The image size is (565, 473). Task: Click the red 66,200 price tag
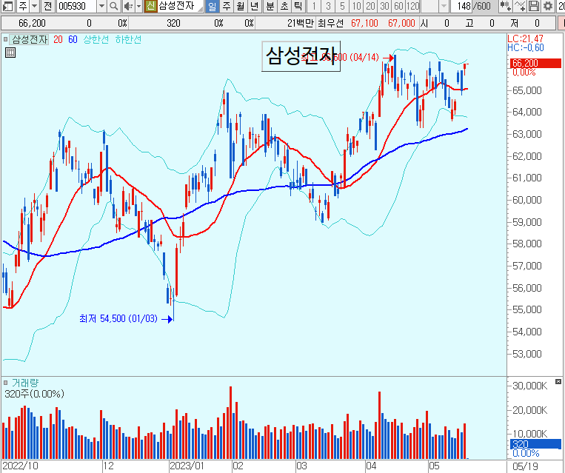(535, 63)
